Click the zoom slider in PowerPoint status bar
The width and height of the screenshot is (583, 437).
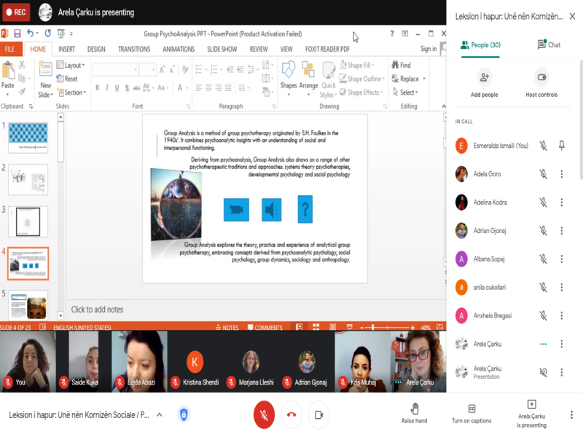[x=387, y=327]
